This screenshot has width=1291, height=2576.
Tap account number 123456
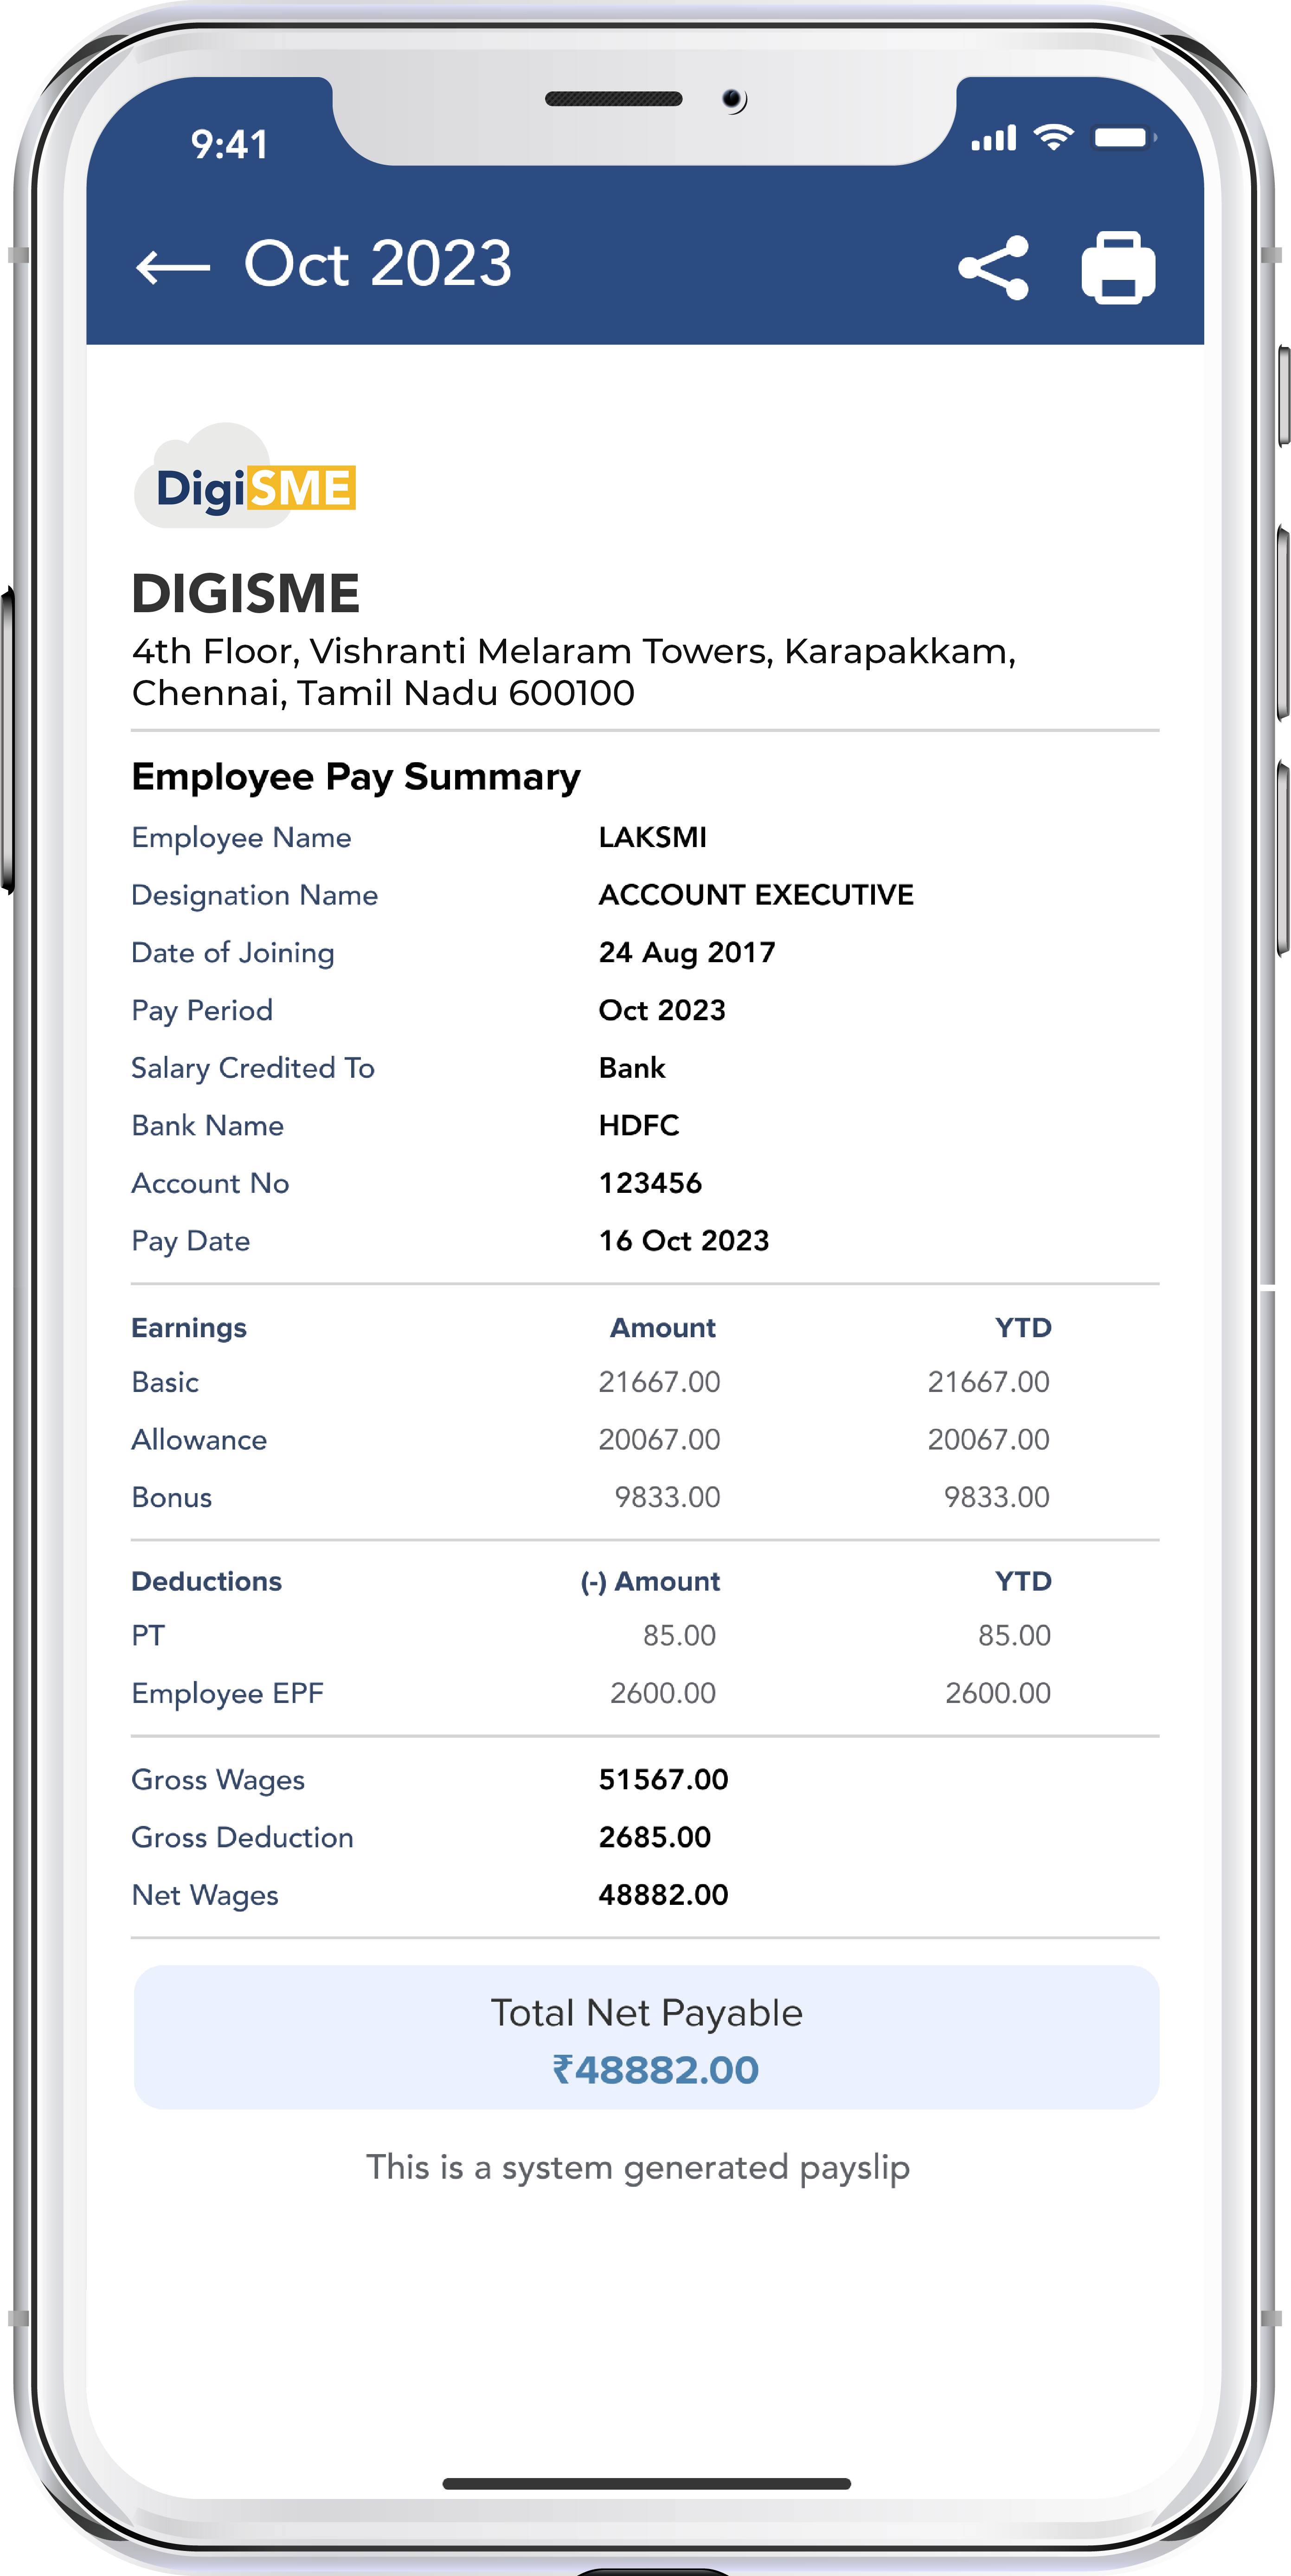650,1183
